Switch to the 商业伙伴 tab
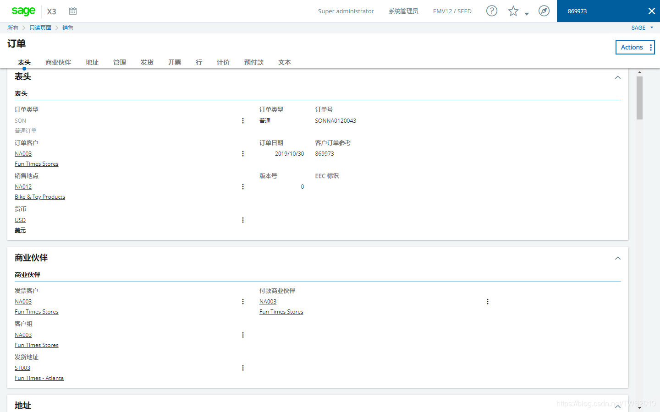Image resolution: width=660 pixels, height=412 pixels. coord(58,62)
